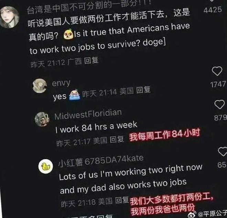
Task: Reply to the 广西 comment via 回复
Action: pyautogui.click(x=91, y=60)
